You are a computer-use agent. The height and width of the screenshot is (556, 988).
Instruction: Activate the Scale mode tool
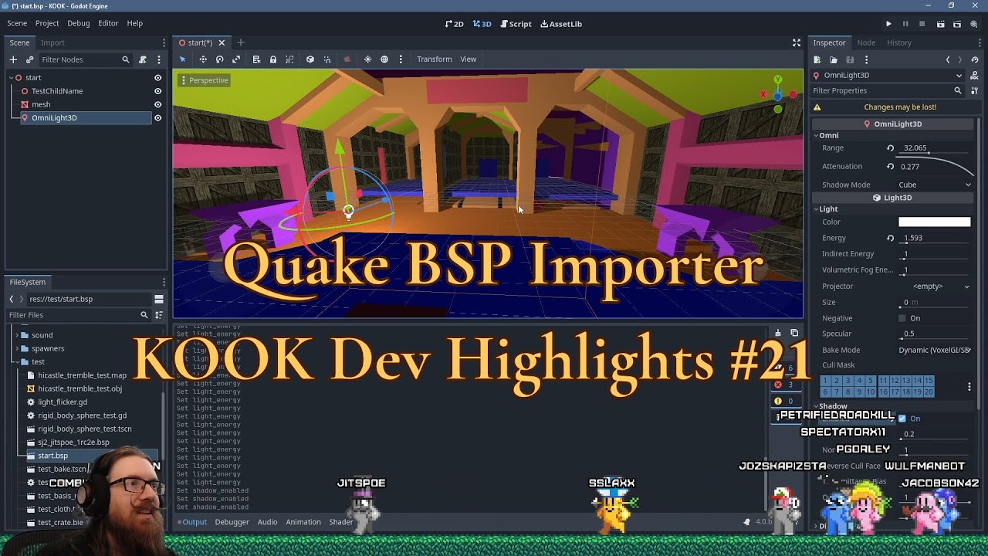(x=236, y=59)
